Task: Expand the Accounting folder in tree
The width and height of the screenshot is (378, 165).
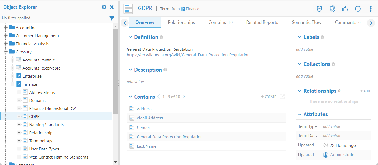Action: point(6,27)
